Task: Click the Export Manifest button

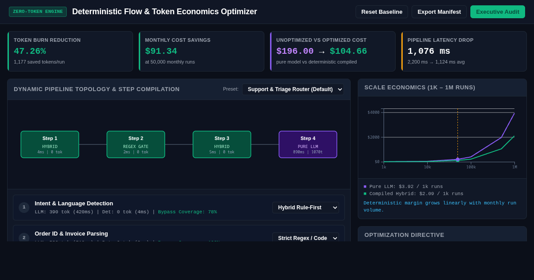Action: (x=439, y=12)
